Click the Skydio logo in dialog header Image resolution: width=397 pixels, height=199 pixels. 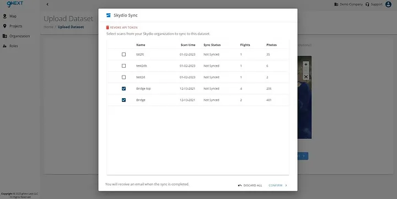tap(109, 15)
